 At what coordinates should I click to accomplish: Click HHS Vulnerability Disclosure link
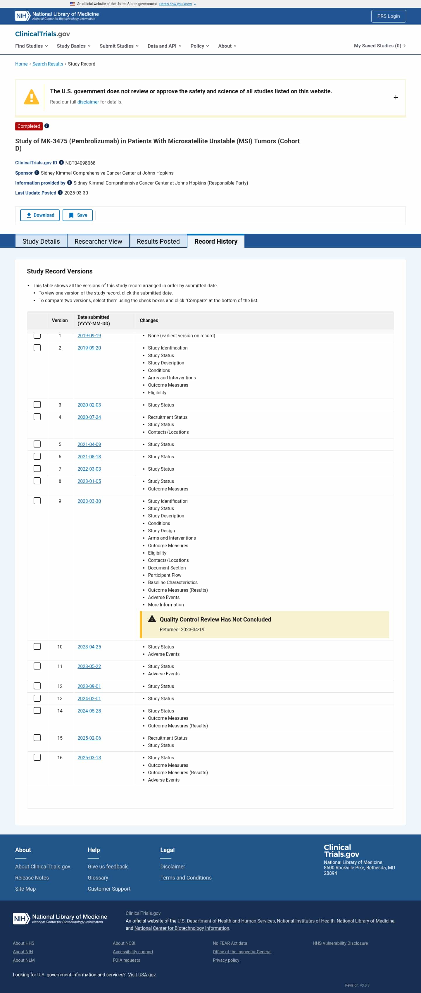click(x=340, y=943)
